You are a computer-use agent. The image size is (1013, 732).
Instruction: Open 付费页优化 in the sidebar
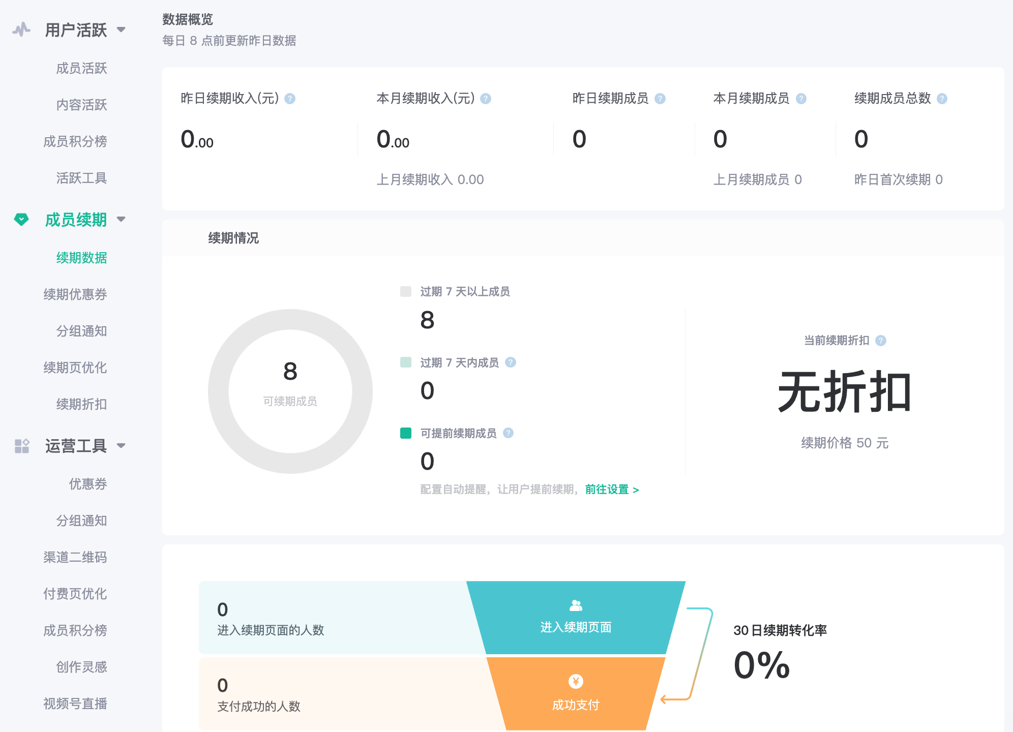(75, 594)
